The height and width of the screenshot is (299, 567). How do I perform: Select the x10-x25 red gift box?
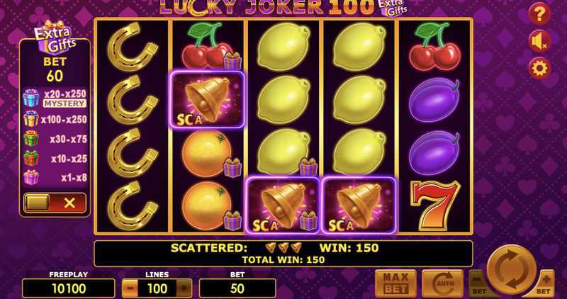click(55, 159)
